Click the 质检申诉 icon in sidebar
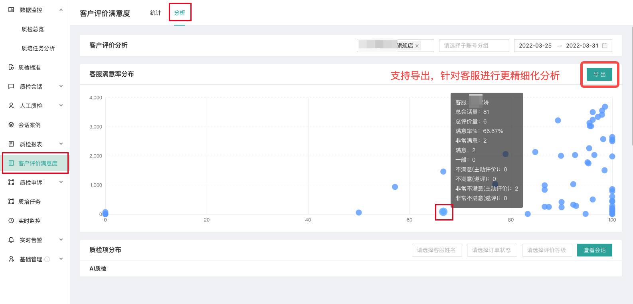This screenshot has height=304, width=633. (11, 182)
